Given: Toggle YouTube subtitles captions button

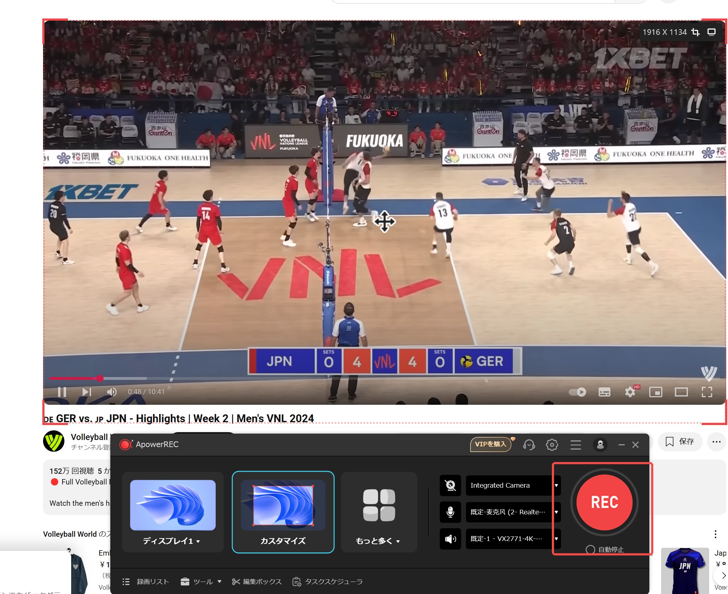Looking at the screenshot, I should (x=604, y=392).
